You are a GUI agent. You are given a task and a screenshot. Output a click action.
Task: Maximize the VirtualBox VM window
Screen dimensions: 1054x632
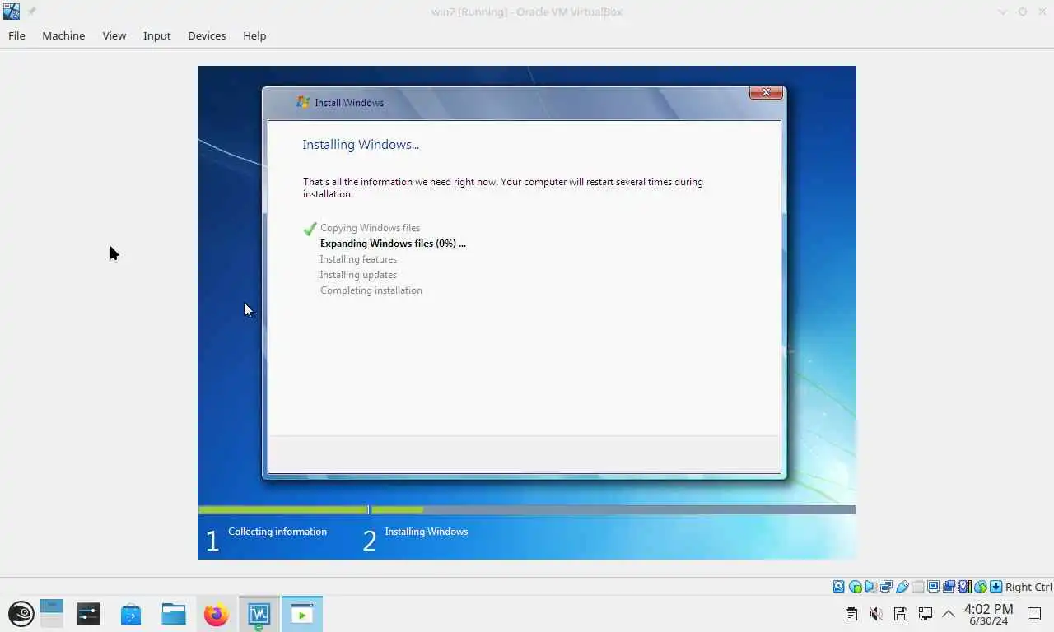point(1023,12)
